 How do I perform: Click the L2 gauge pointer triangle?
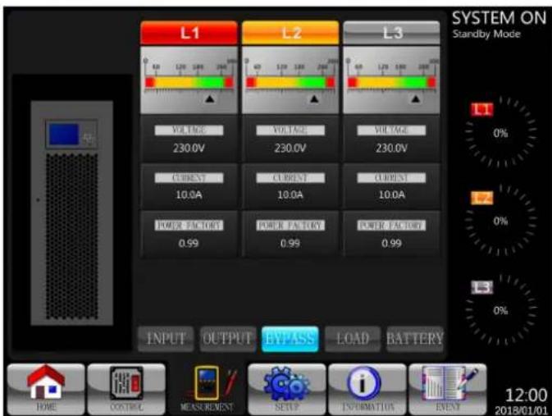314,99
